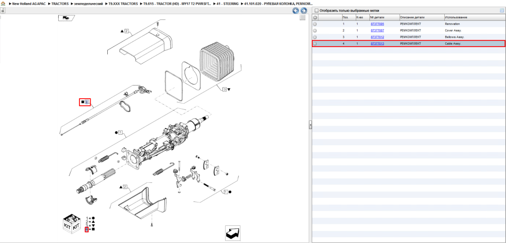The image size is (506, 243).
Task: Click Renovation usage cell
Action: pyautogui.click(x=452, y=24)
